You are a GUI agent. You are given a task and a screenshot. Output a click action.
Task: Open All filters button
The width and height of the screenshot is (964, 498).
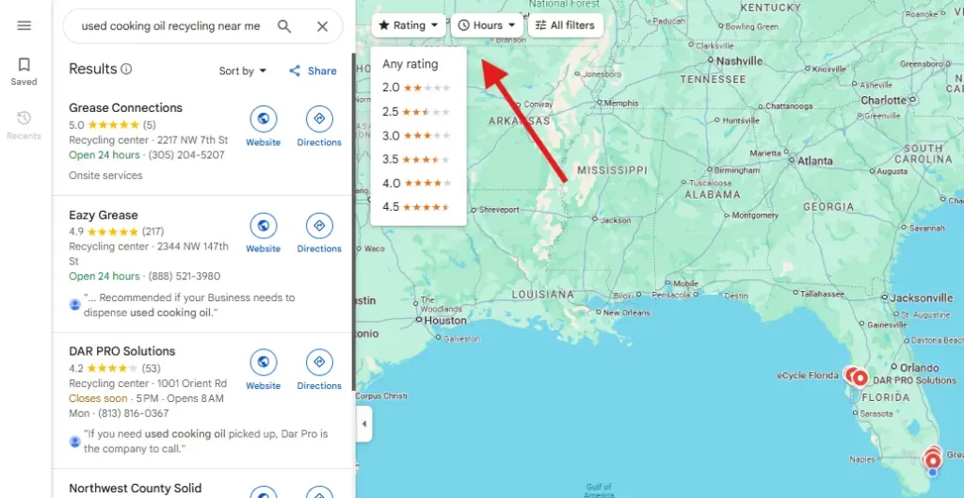coord(565,25)
